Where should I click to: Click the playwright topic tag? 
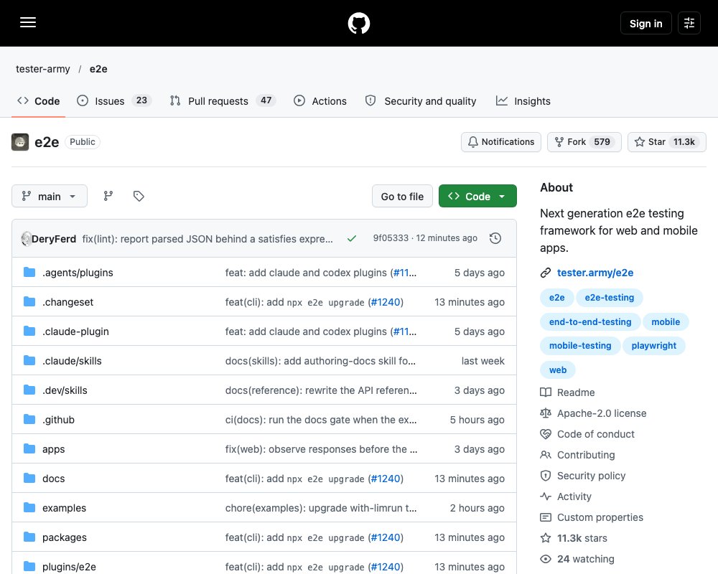pyautogui.click(x=653, y=346)
